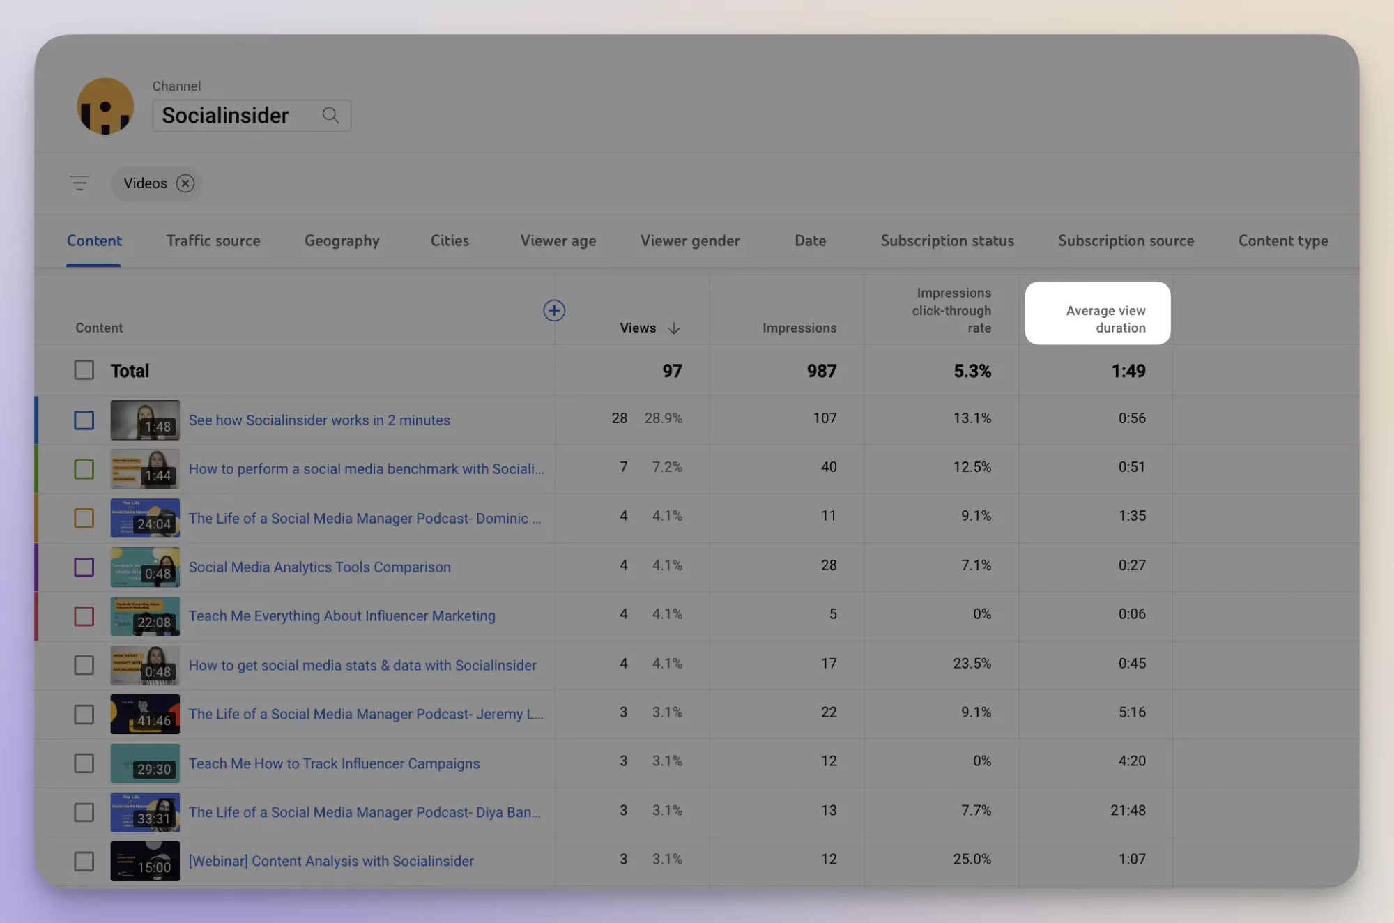Click the Views sort arrow
The height and width of the screenshot is (923, 1394).
point(674,328)
